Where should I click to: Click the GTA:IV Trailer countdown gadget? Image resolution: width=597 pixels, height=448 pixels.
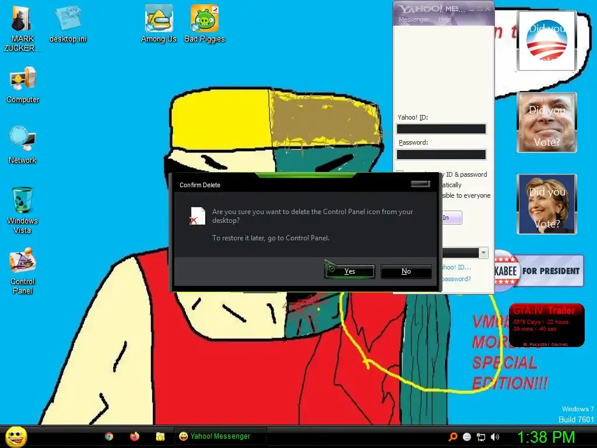pos(546,325)
